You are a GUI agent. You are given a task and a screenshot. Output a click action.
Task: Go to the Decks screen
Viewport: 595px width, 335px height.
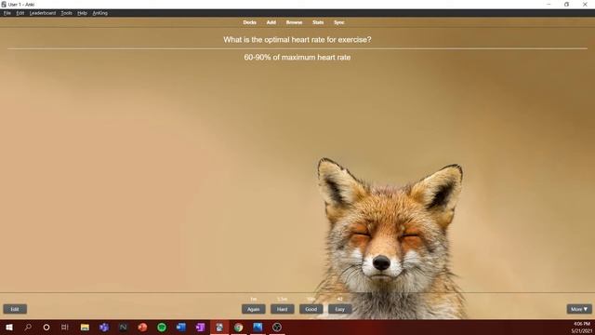coord(250,22)
